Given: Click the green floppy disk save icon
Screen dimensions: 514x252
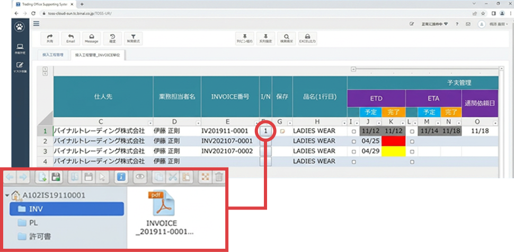Looking at the screenshot, I should click(56, 177).
